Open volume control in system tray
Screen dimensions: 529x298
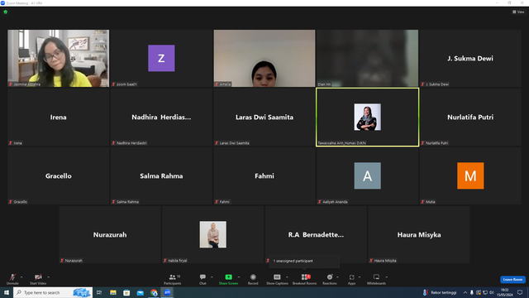(x=492, y=292)
